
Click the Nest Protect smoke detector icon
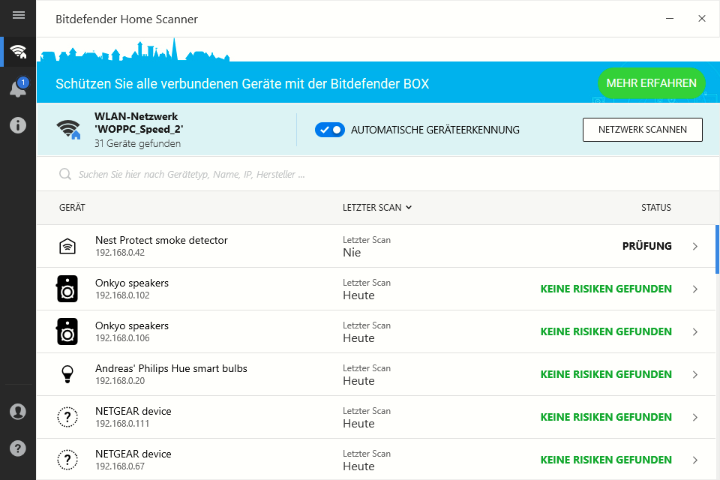coord(67,246)
